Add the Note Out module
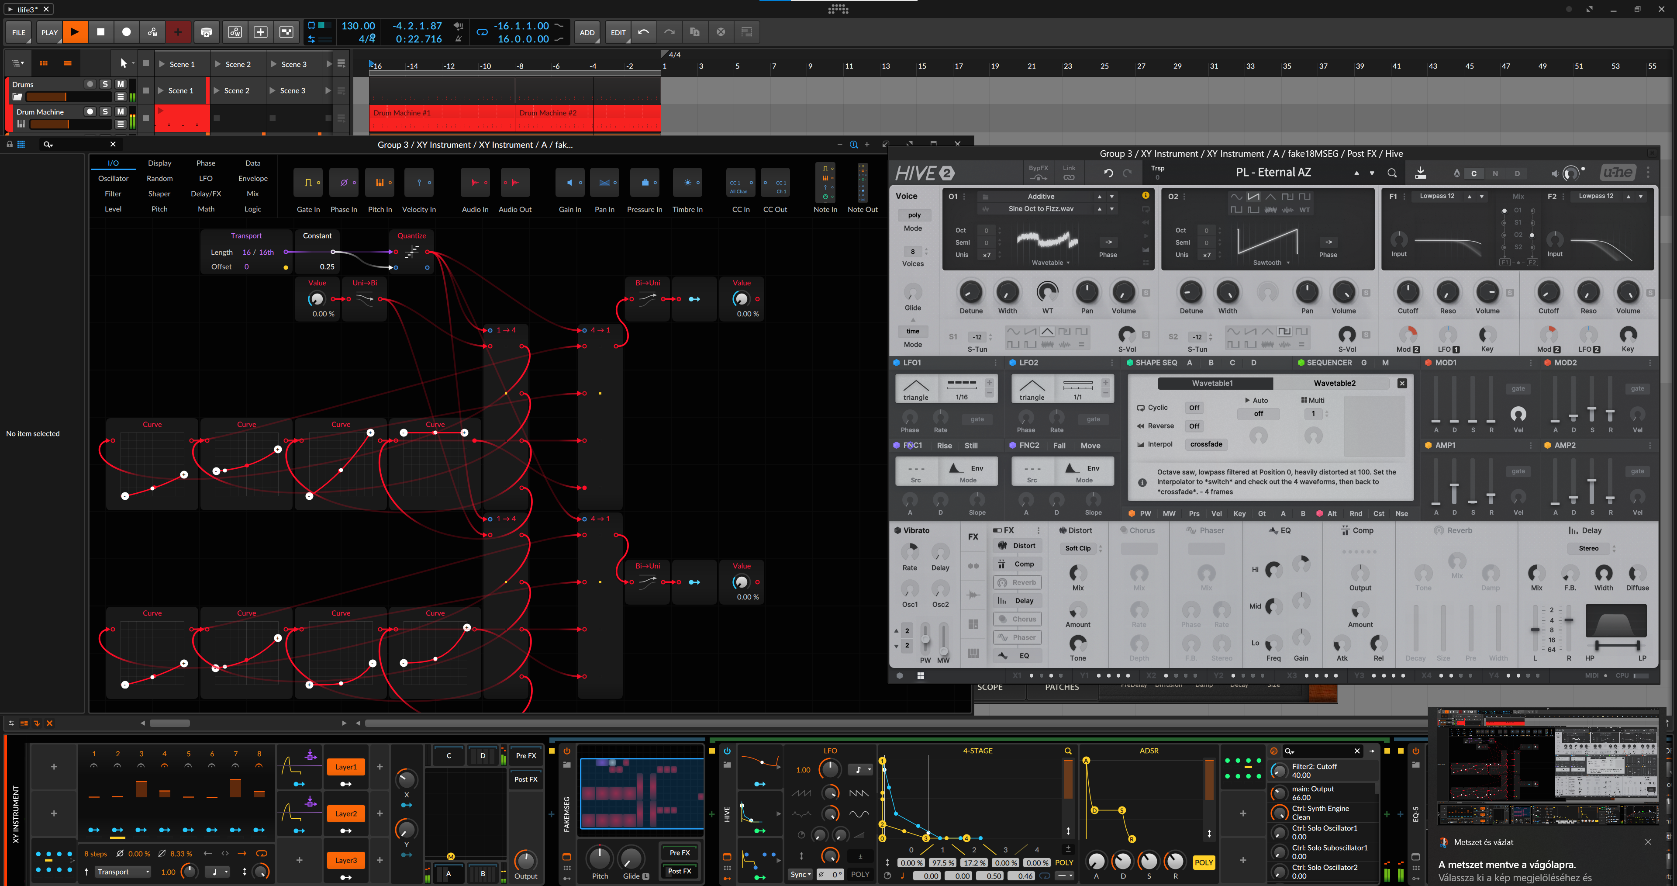Screen dimensions: 1677x886 tap(863, 183)
